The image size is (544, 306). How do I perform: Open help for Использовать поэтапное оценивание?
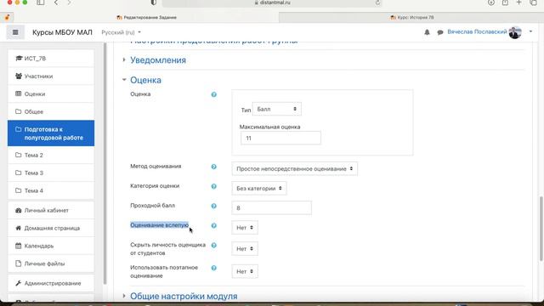point(213,268)
